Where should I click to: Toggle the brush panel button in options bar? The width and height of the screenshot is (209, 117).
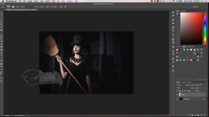[x=13, y=6]
